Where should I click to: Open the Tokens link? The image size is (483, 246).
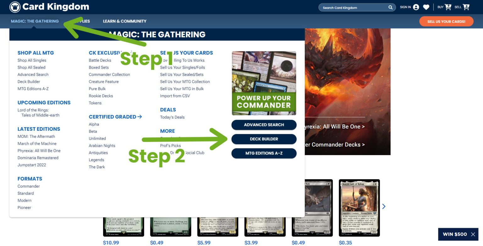tap(95, 103)
